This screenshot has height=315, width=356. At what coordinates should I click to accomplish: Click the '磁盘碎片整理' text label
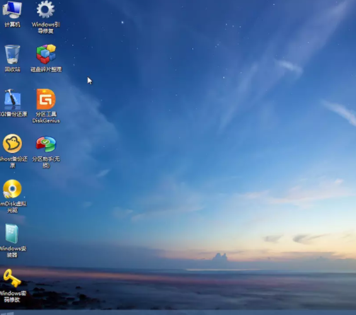pos(46,69)
